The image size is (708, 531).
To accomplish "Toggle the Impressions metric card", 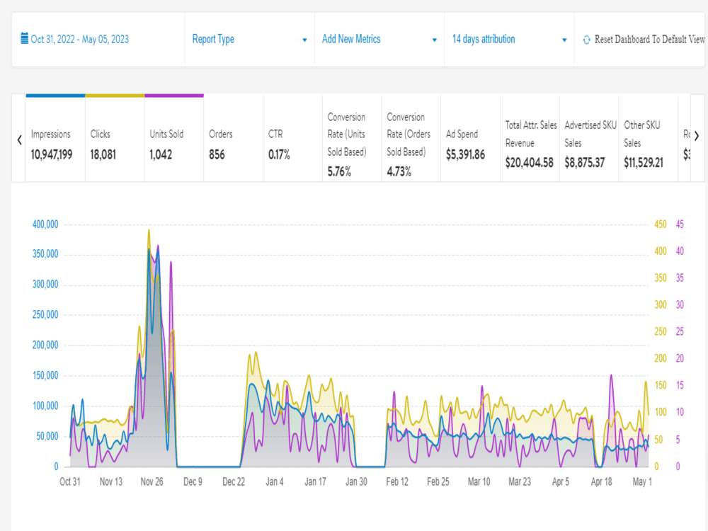I will [x=55, y=138].
